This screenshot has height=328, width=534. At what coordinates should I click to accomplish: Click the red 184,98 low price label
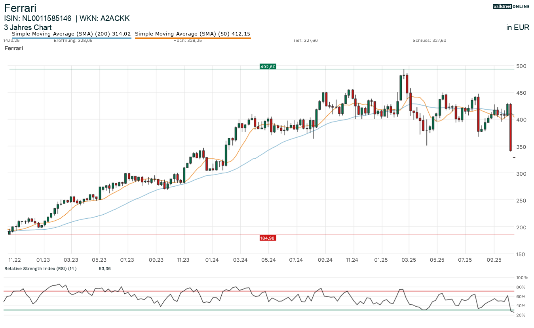pos(268,238)
